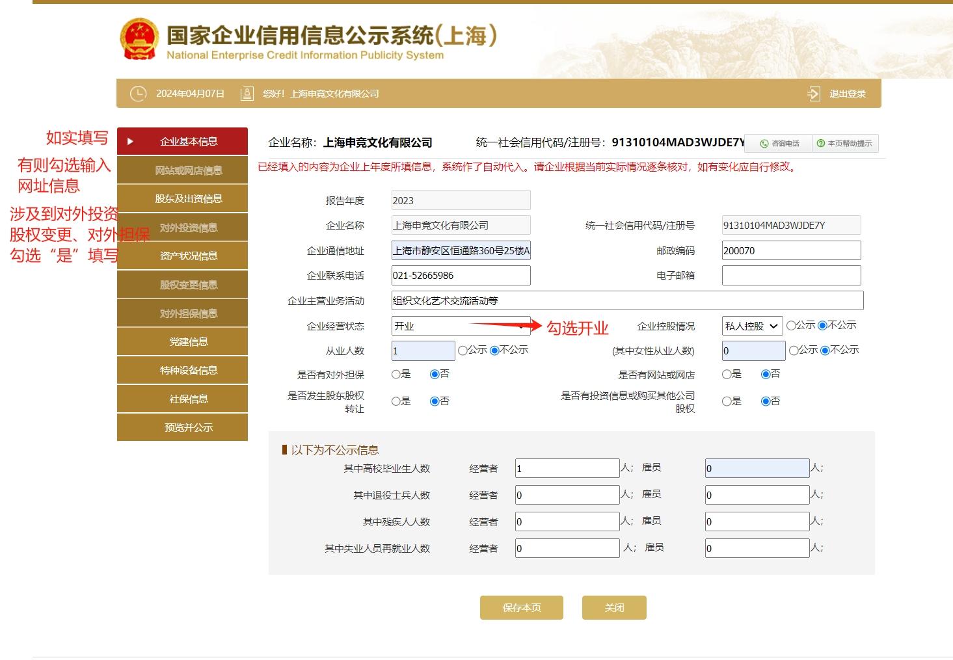Click the user profile icon beside greeting

click(247, 94)
